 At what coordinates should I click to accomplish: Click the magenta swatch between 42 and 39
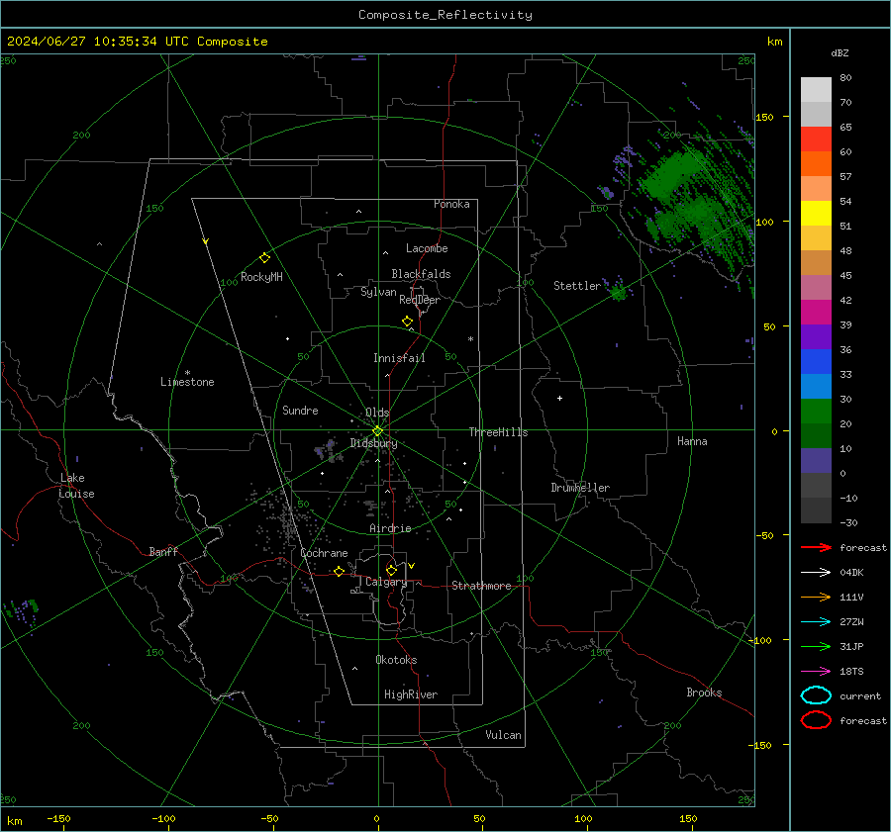pos(816,313)
